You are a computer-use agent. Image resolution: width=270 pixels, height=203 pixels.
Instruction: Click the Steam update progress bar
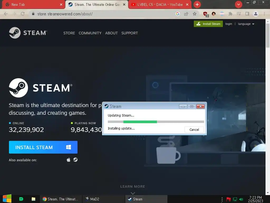point(156,122)
